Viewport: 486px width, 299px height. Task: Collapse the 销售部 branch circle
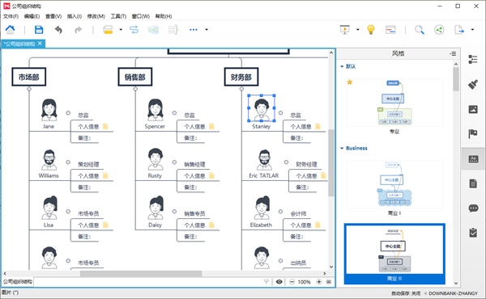pyautogui.click(x=135, y=89)
